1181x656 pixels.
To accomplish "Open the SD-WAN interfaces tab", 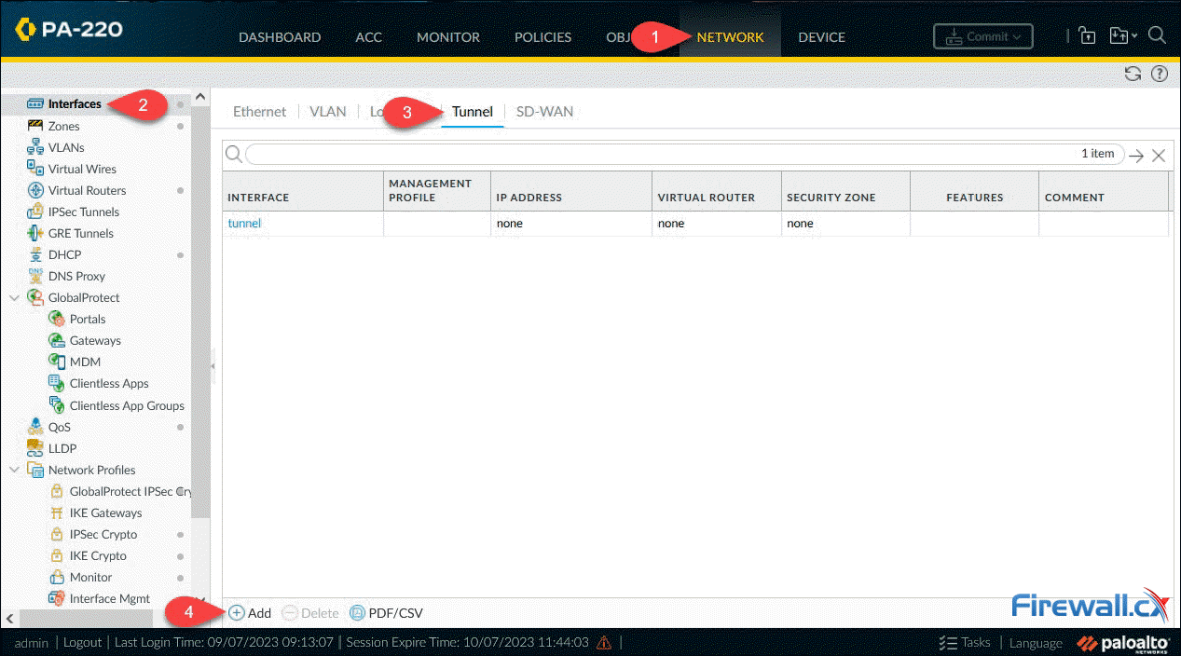I will click(545, 111).
